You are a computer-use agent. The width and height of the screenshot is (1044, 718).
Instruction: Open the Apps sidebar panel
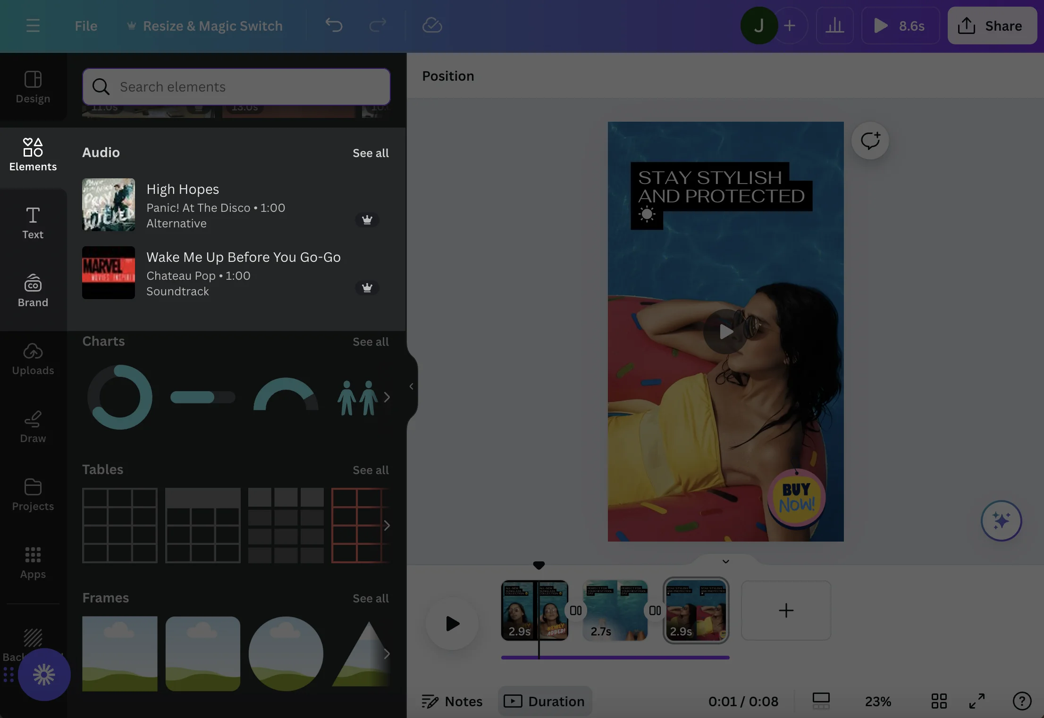point(33,563)
